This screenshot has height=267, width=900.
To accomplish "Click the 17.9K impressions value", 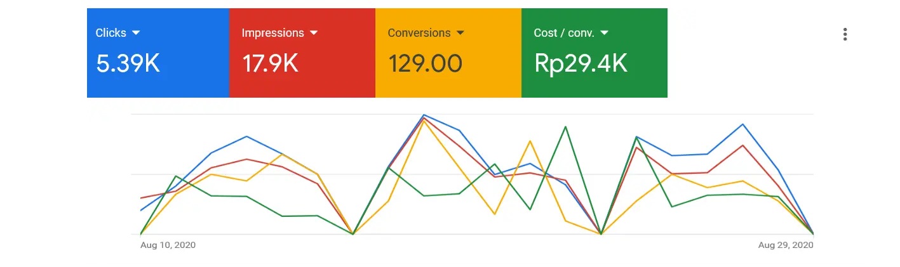I will point(270,63).
